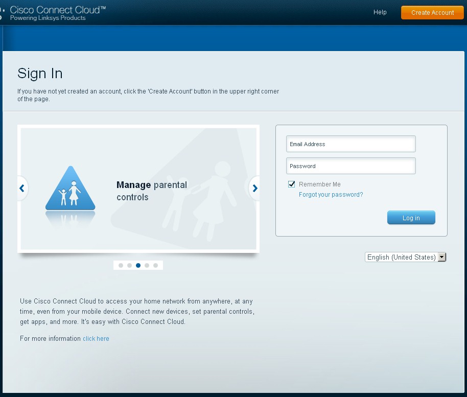Select the first slideshow dot
Screen dimensions: 467x397
pyautogui.click(x=121, y=265)
